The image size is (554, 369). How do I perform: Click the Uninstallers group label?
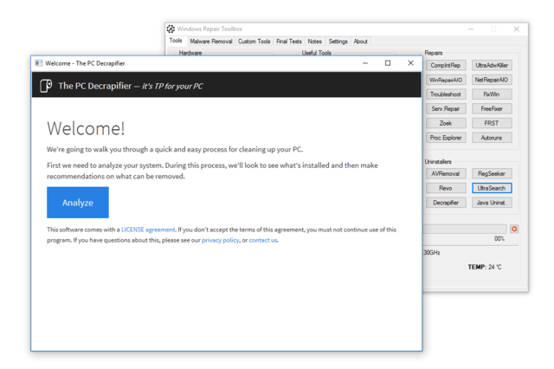(x=438, y=162)
